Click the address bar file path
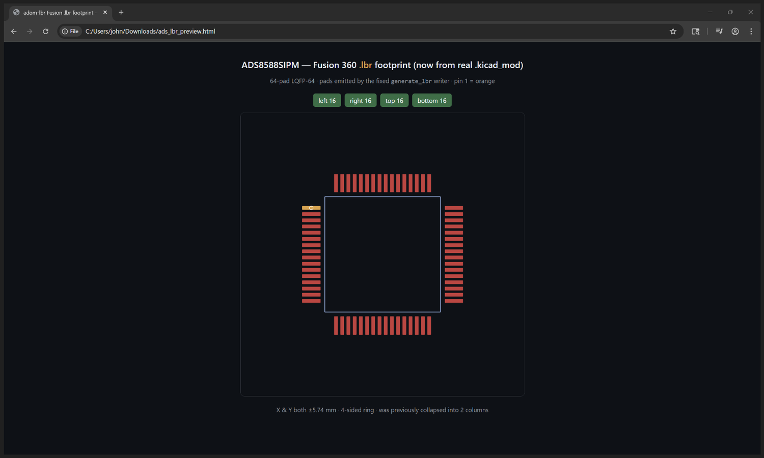 click(150, 32)
